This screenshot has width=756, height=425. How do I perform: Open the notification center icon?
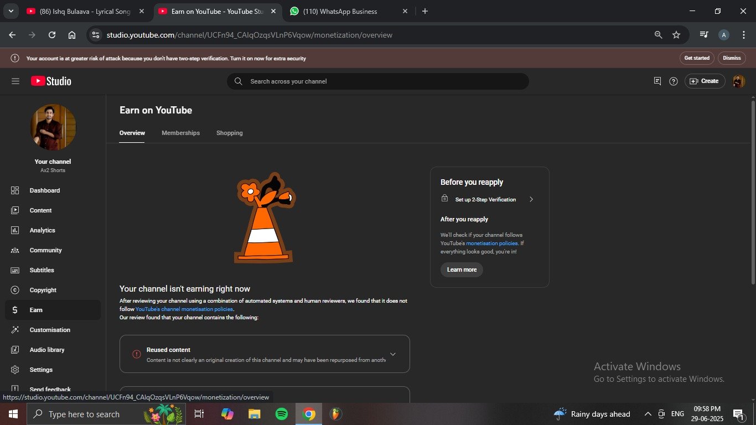point(738,414)
